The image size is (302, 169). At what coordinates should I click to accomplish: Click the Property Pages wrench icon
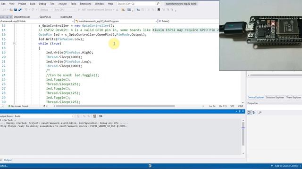click(x=260, y=113)
